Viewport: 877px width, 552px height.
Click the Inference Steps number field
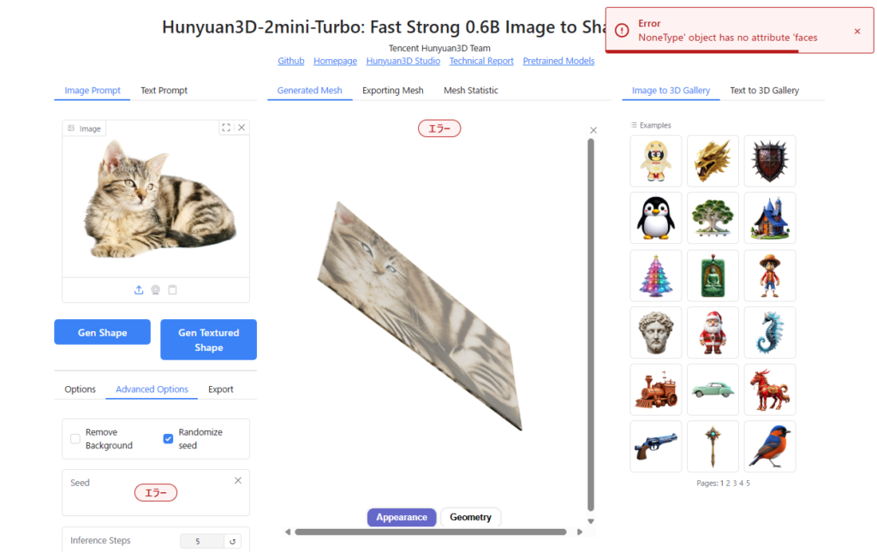[201, 541]
